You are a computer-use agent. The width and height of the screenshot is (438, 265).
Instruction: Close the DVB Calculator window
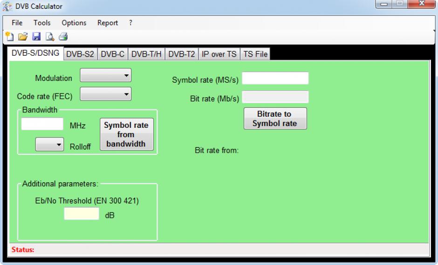422,4
